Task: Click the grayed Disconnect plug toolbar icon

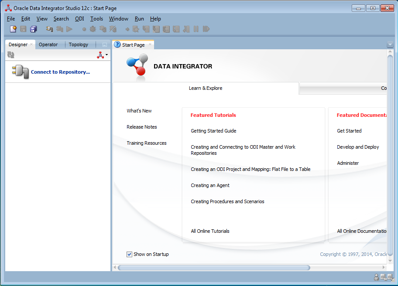Action: tap(59, 29)
